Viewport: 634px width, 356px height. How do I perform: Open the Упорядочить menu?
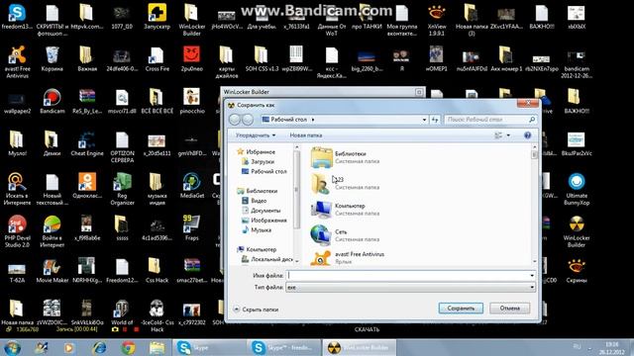tap(256, 135)
